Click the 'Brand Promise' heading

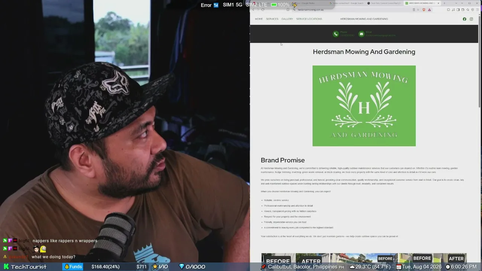coord(283,160)
